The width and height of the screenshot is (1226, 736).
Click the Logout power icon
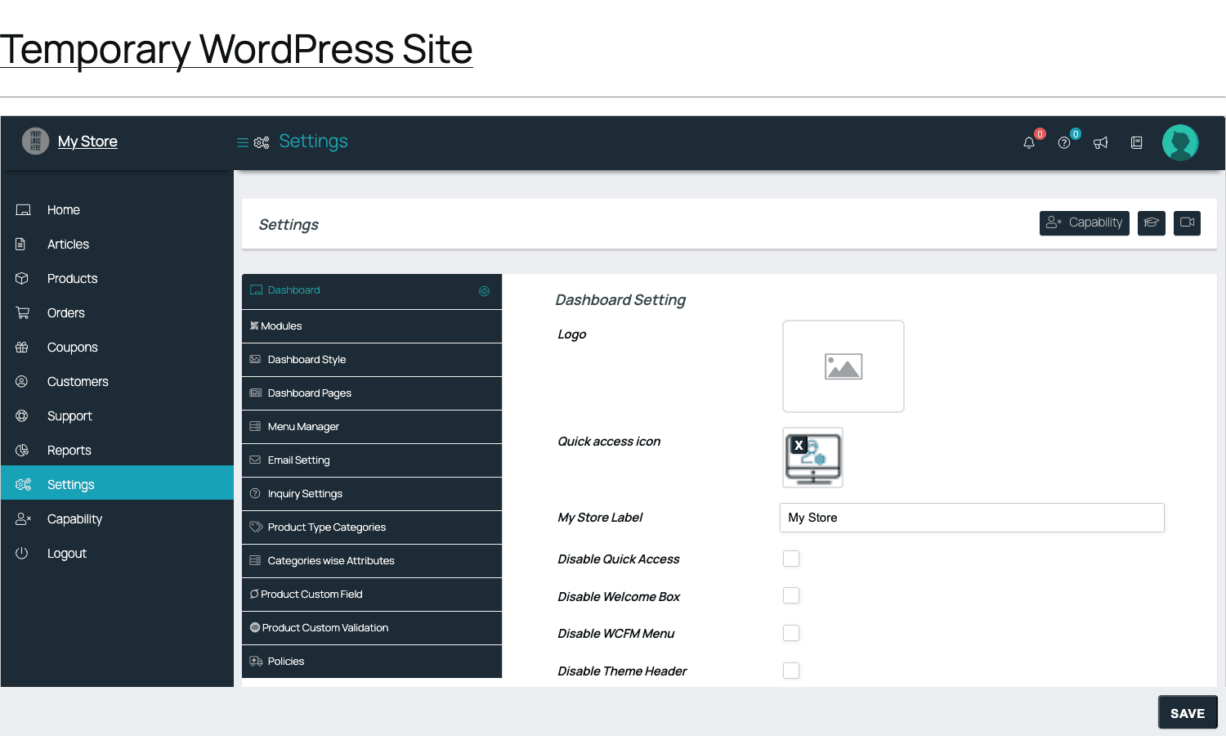click(x=22, y=554)
